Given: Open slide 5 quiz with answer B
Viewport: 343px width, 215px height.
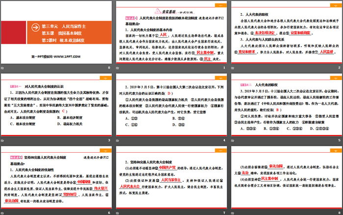Looking at the screenshot, I should (286, 105).
